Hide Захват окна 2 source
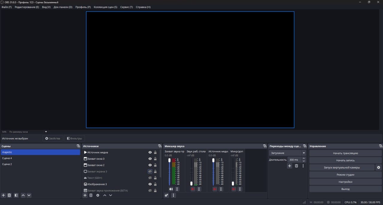383x205 pixels. pos(150,165)
